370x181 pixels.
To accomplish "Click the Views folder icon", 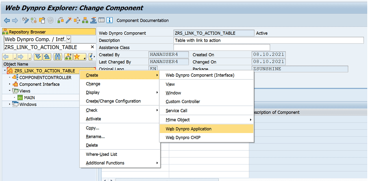I will pyautogui.click(x=15, y=91).
